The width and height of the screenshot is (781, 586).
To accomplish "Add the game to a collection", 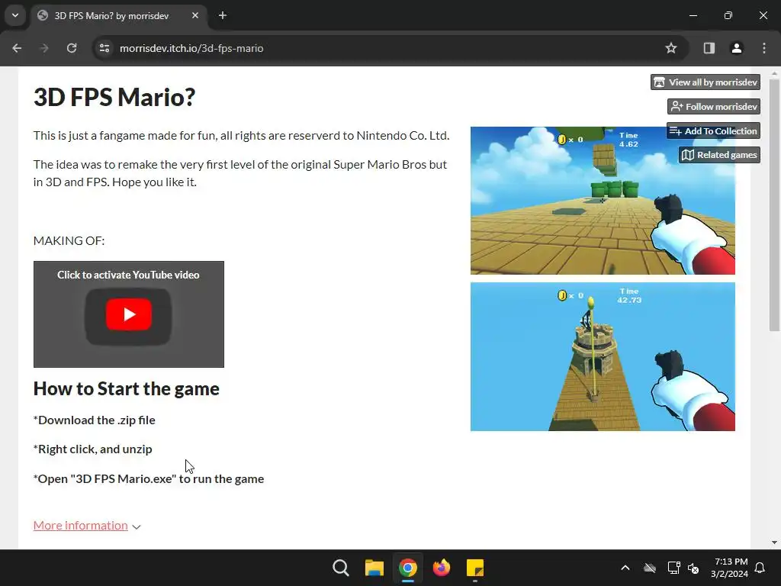I will [x=713, y=131].
